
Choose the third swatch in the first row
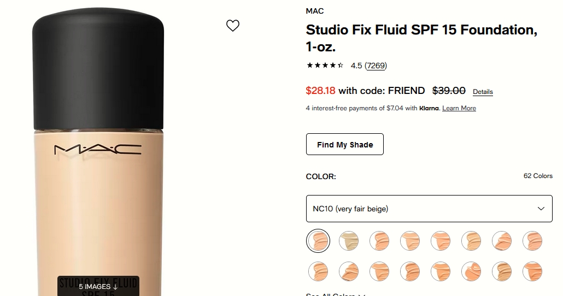pos(379,241)
